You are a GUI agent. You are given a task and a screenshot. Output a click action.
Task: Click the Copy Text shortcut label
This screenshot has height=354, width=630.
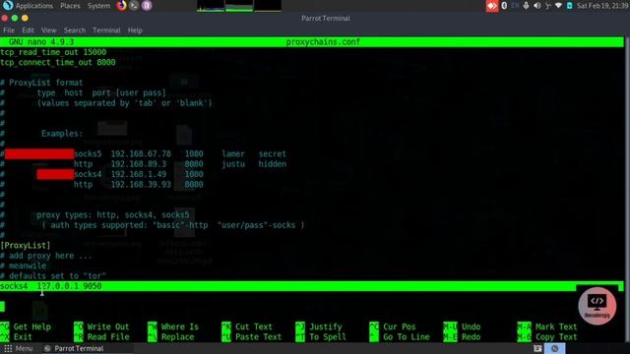click(555, 336)
